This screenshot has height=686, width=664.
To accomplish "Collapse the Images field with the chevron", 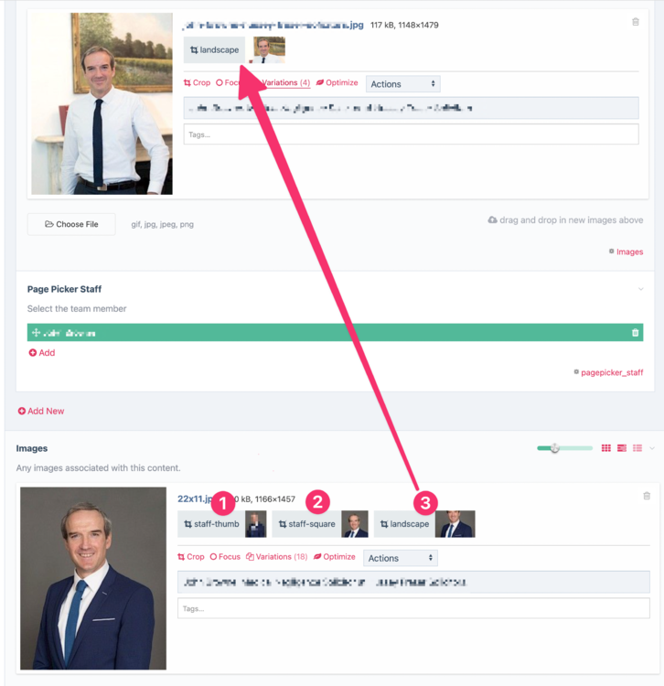I will point(652,448).
